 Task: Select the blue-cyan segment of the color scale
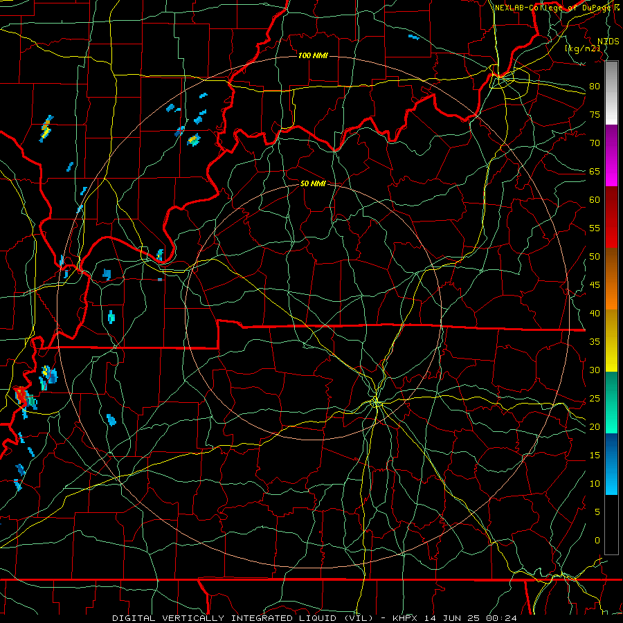click(x=611, y=464)
